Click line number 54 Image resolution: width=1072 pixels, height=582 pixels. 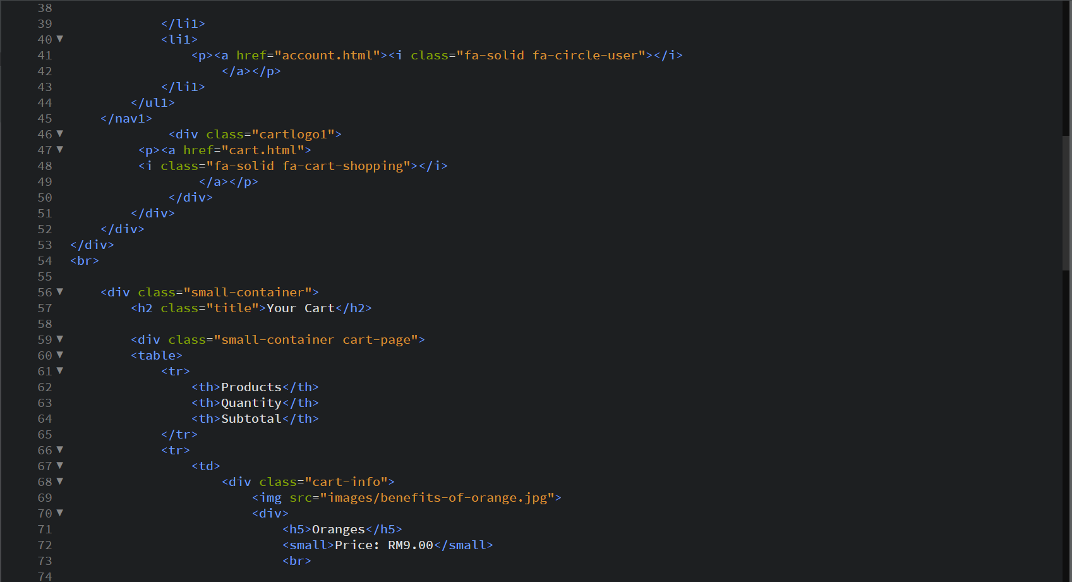tap(45, 260)
